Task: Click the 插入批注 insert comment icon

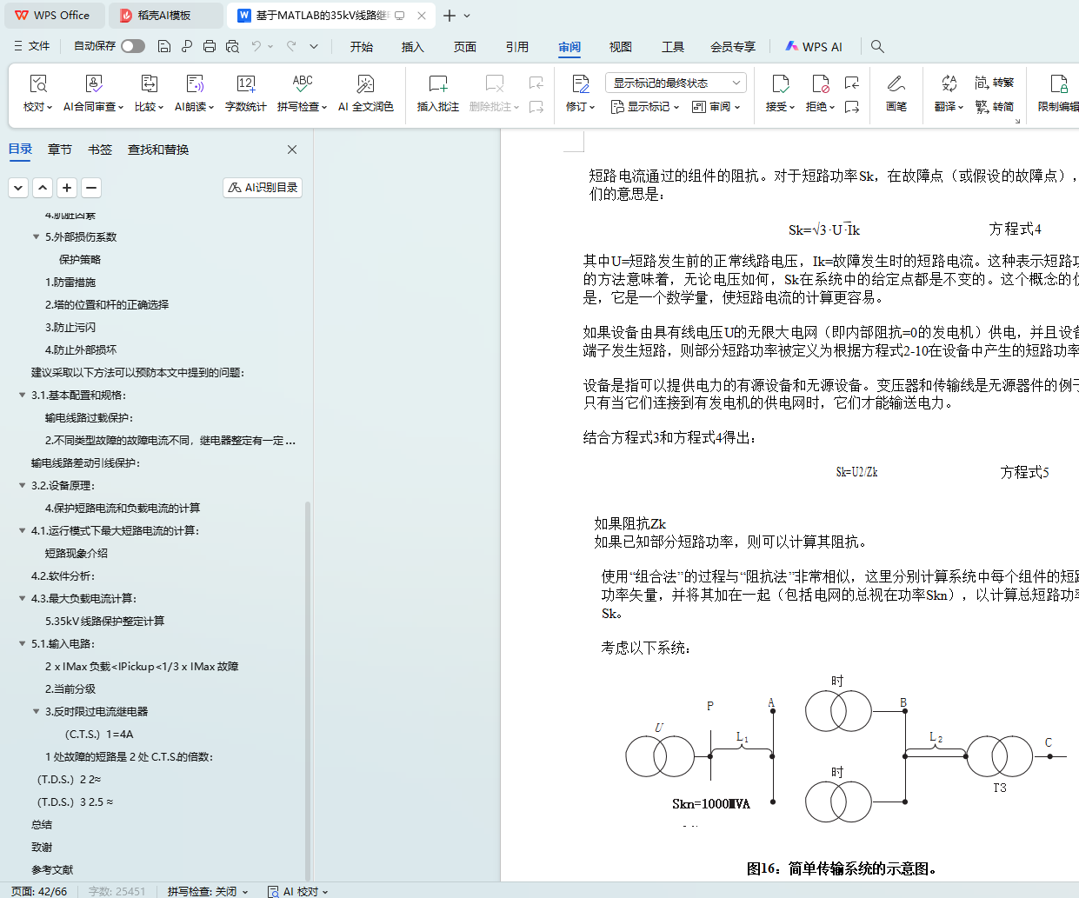Action: (437, 84)
